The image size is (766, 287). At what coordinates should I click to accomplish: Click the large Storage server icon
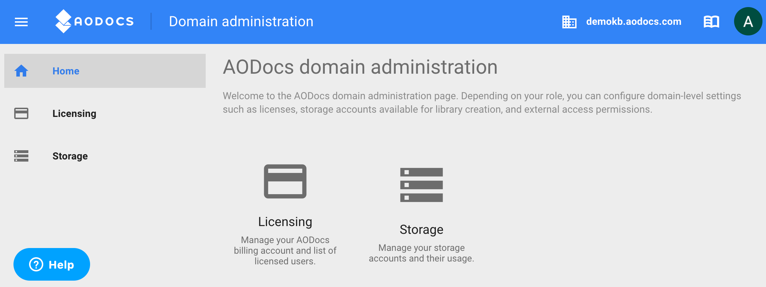[422, 185]
